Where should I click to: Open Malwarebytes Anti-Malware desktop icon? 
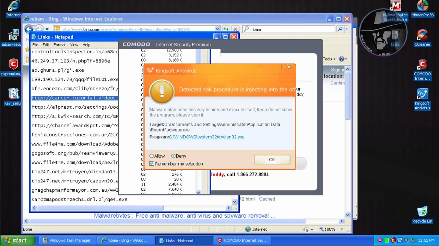coord(395,11)
